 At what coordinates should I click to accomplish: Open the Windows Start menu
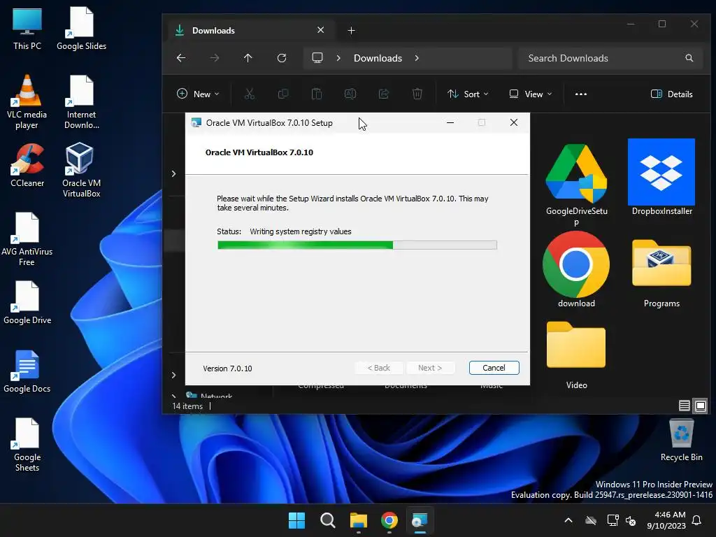pyautogui.click(x=296, y=520)
